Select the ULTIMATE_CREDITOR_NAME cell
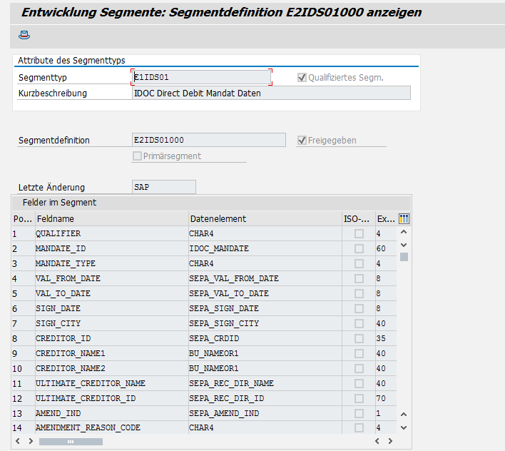Viewport: 505px width, 451px height. 111,383
